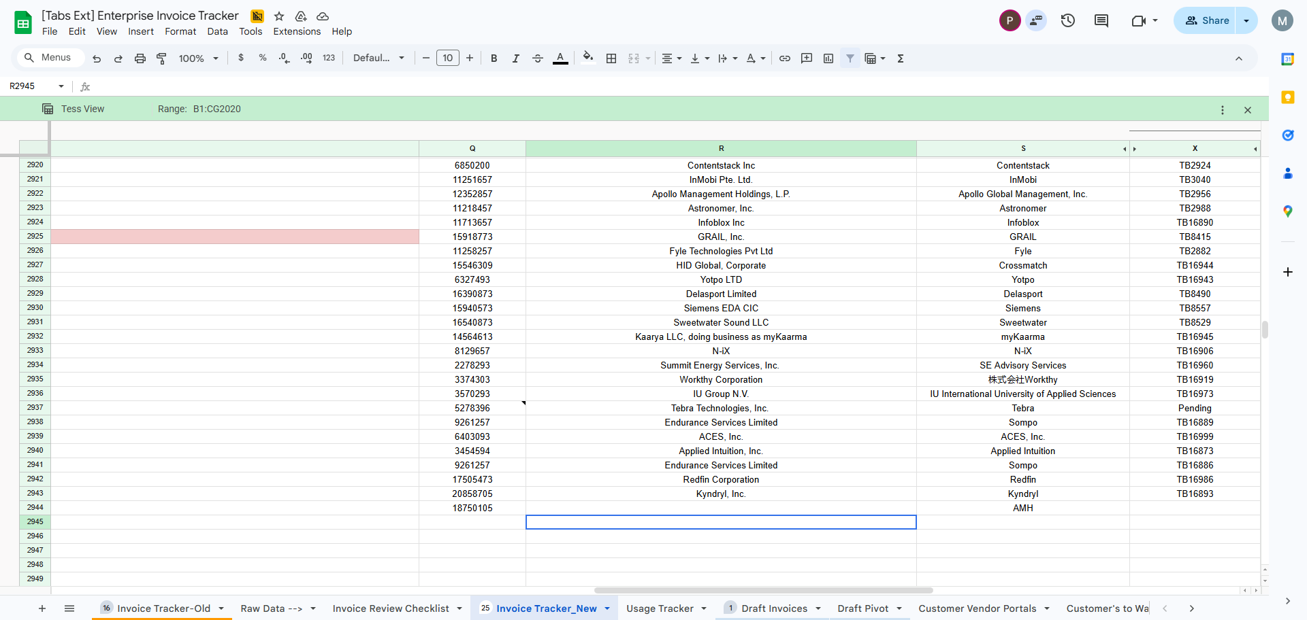This screenshot has height=620, width=1307.
Task: Insert a chart from toolbar
Action: pos(828,58)
